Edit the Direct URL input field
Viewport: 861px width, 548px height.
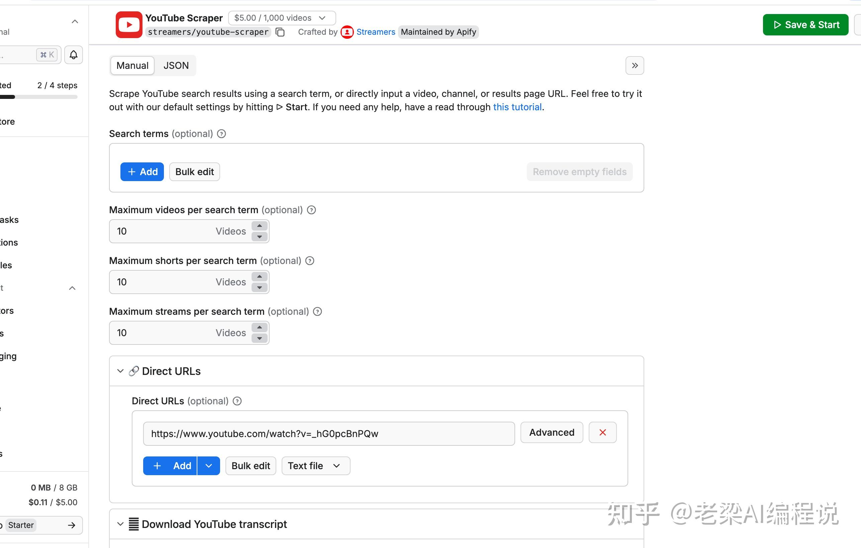pos(329,434)
